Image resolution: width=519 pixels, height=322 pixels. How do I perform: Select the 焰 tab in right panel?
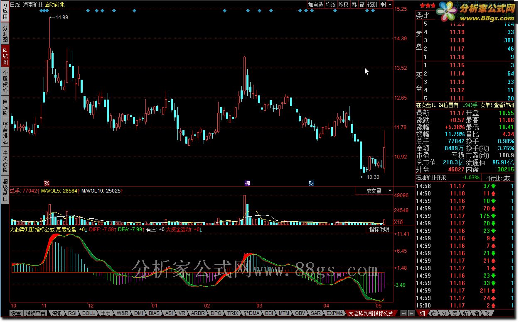tap(465, 313)
